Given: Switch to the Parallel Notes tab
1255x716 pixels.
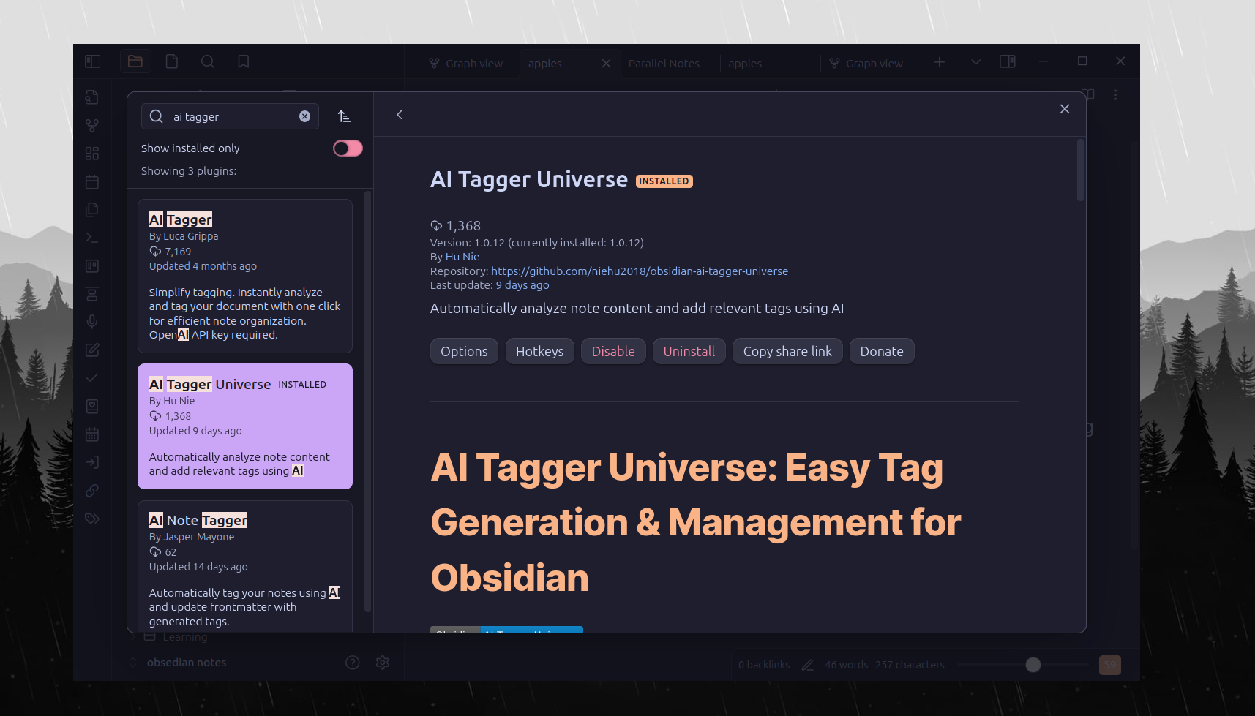Looking at the screenshot, I should click(664, 64).
